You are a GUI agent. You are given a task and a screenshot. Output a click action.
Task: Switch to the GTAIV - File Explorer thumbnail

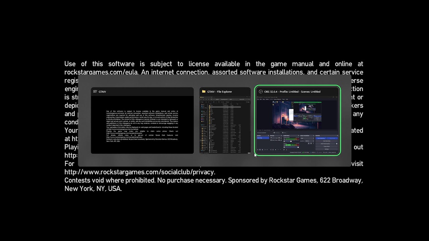[225, 120]
